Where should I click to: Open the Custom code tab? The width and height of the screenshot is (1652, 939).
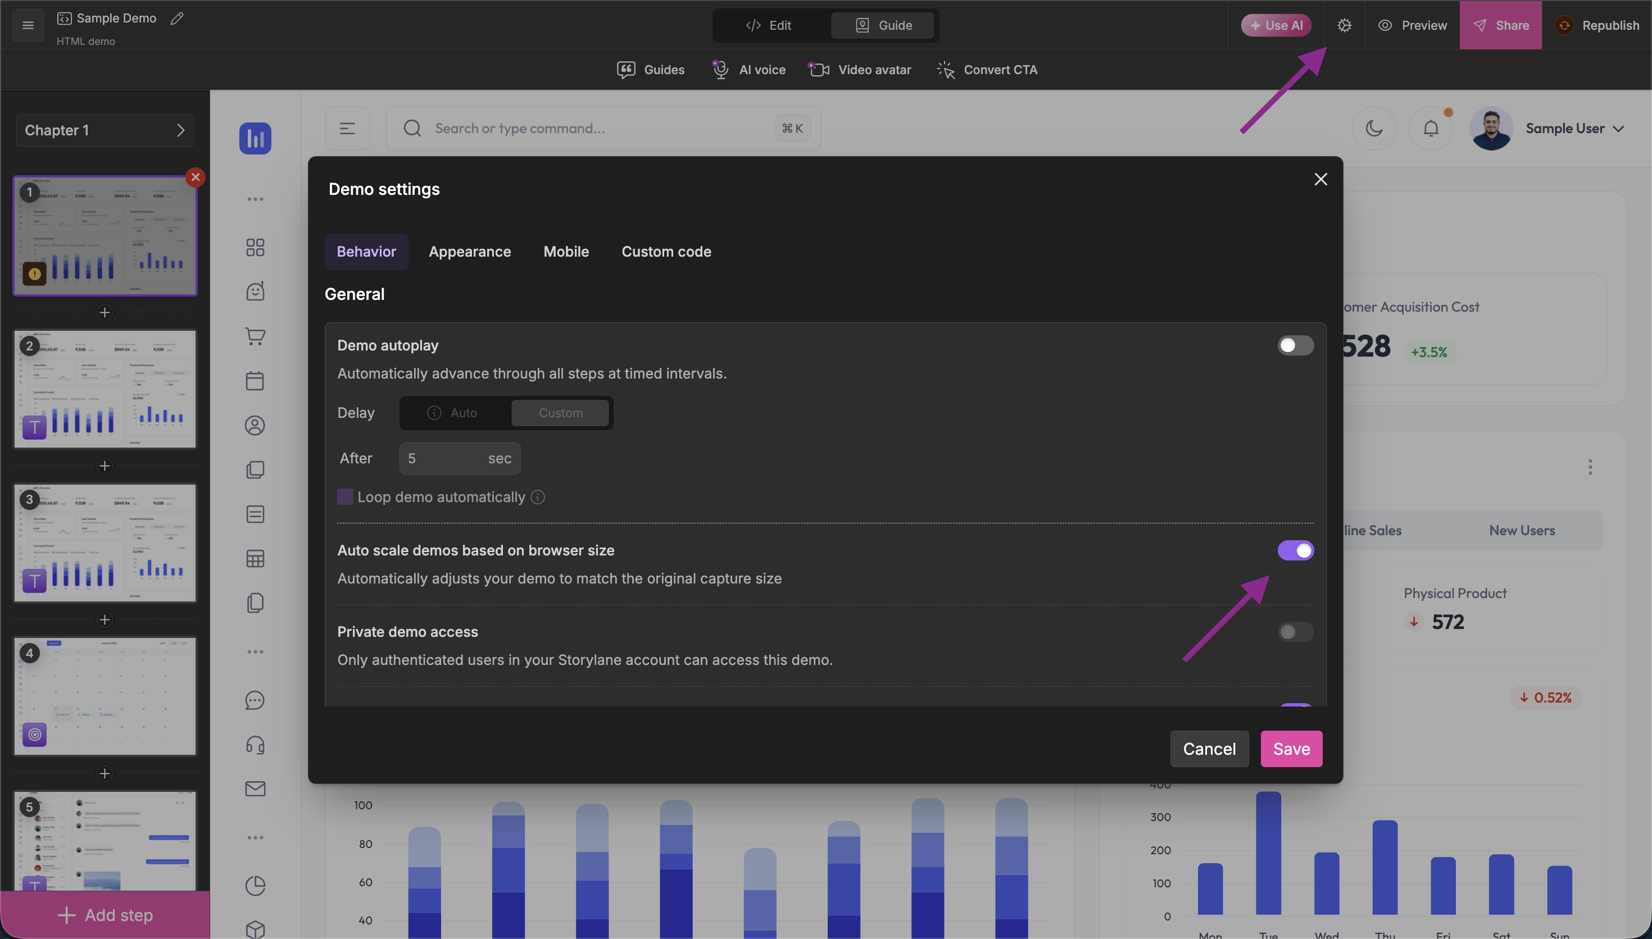point(666,252)
